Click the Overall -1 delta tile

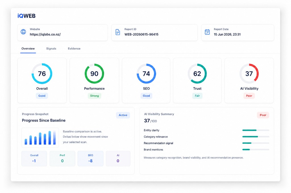34,158
